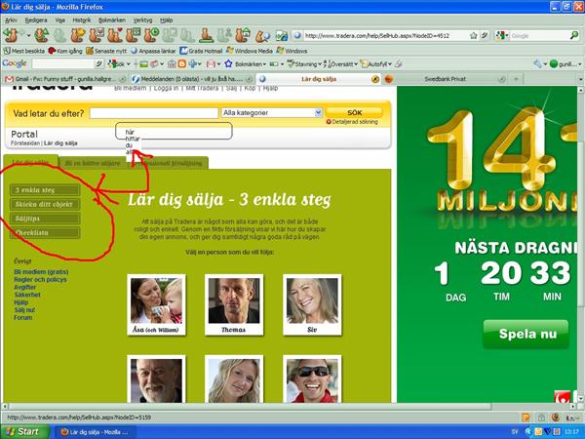The image size is (585, 439).
Task: Select the Thomas person photo
Action: click(234, 304)
